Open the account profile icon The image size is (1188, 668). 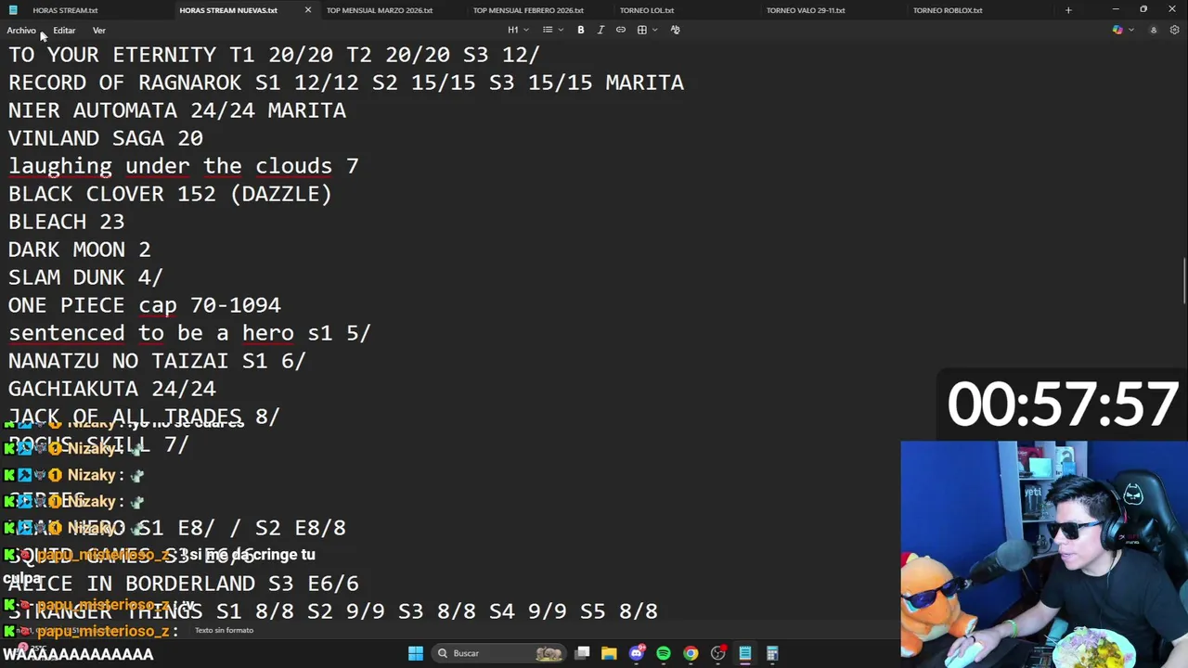pyautogui.click(x=1154, y=30)
